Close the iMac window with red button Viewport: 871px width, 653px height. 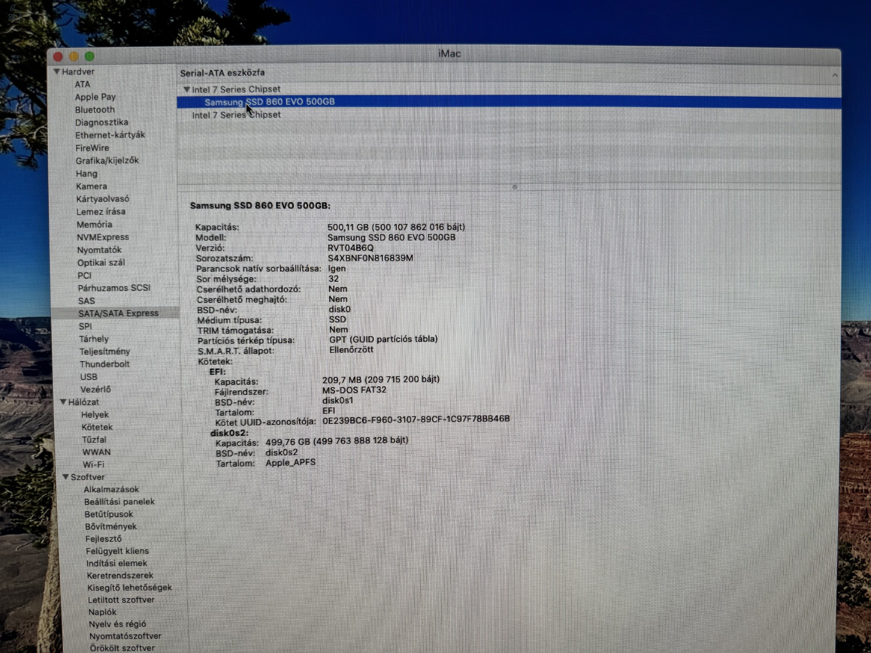pos(58,57)
